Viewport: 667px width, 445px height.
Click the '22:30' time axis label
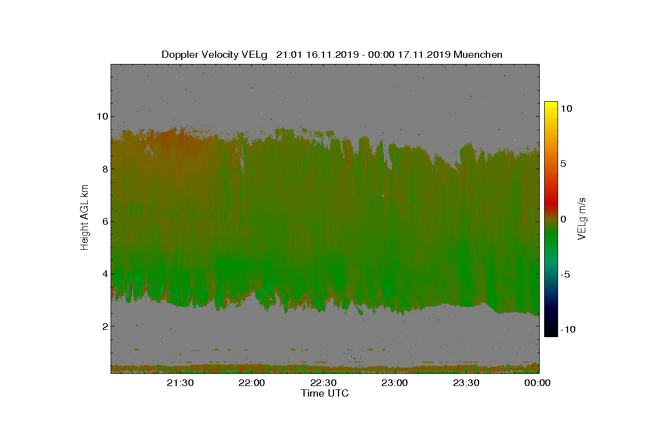click(x=325, y=383)
